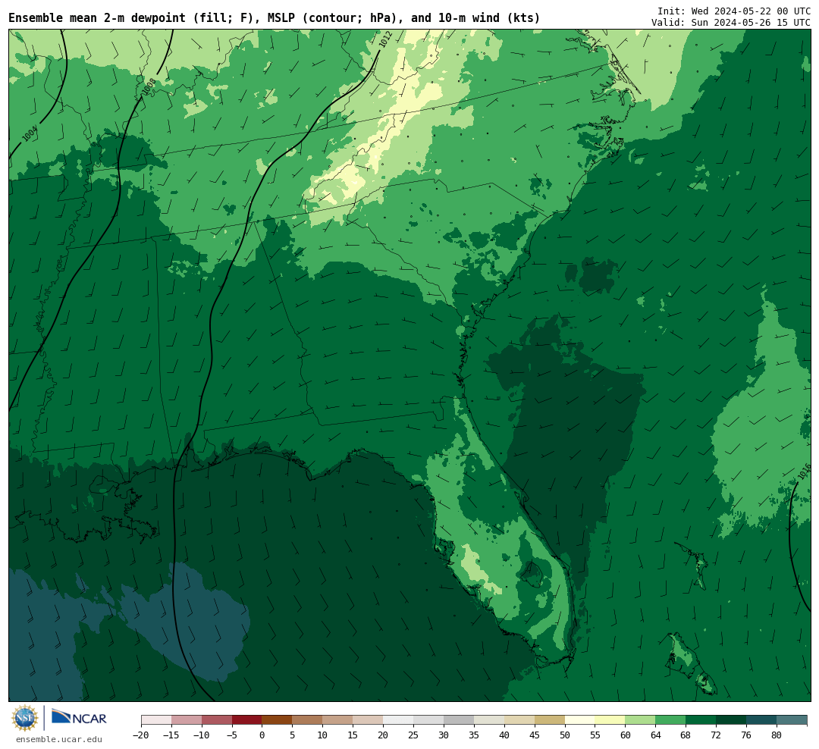This screenshot has height=749, width=819.
Task: Click the colorbar tick label '68'
Action: point(686,735)
